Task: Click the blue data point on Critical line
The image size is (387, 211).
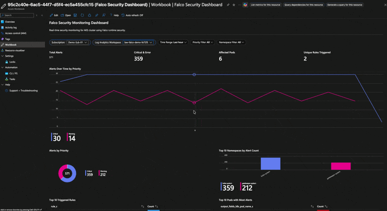Action: point(194,75)
